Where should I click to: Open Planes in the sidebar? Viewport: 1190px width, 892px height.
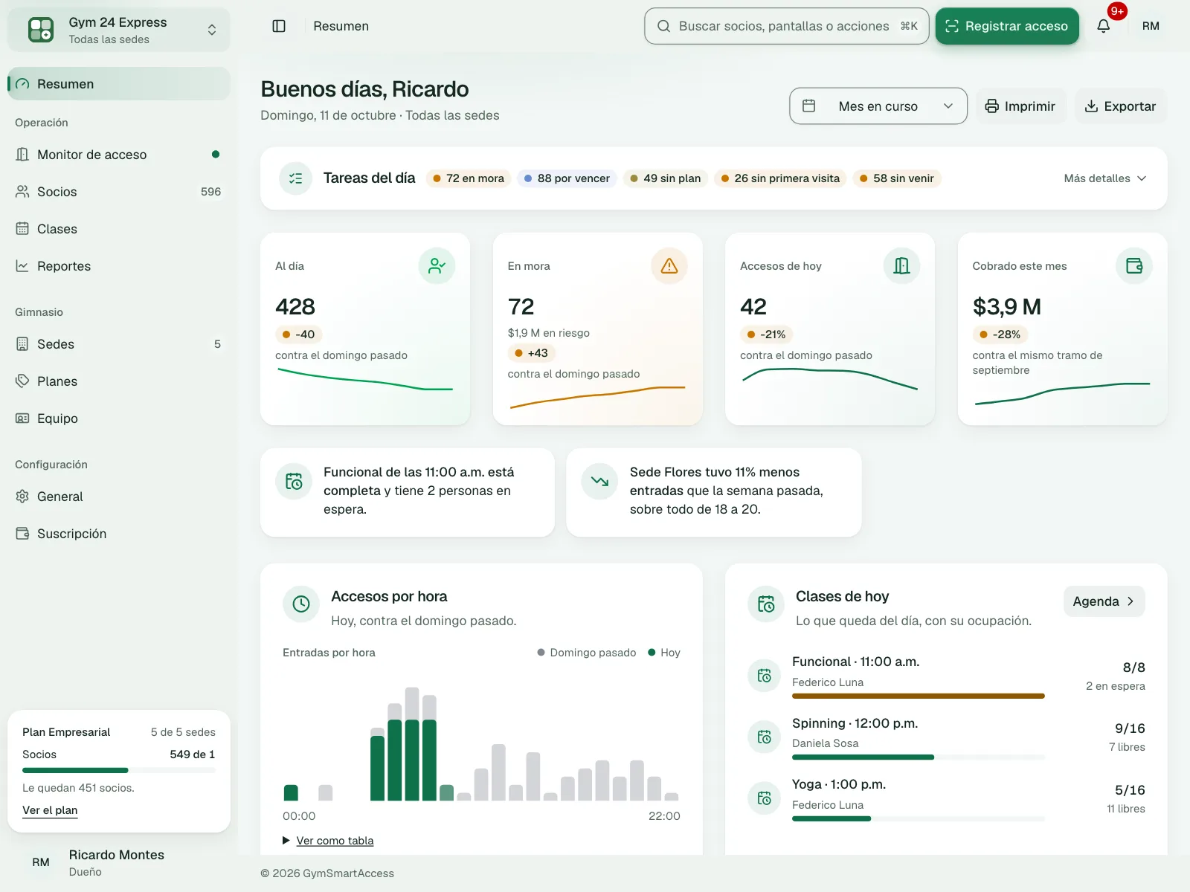(x=119, y=381)
